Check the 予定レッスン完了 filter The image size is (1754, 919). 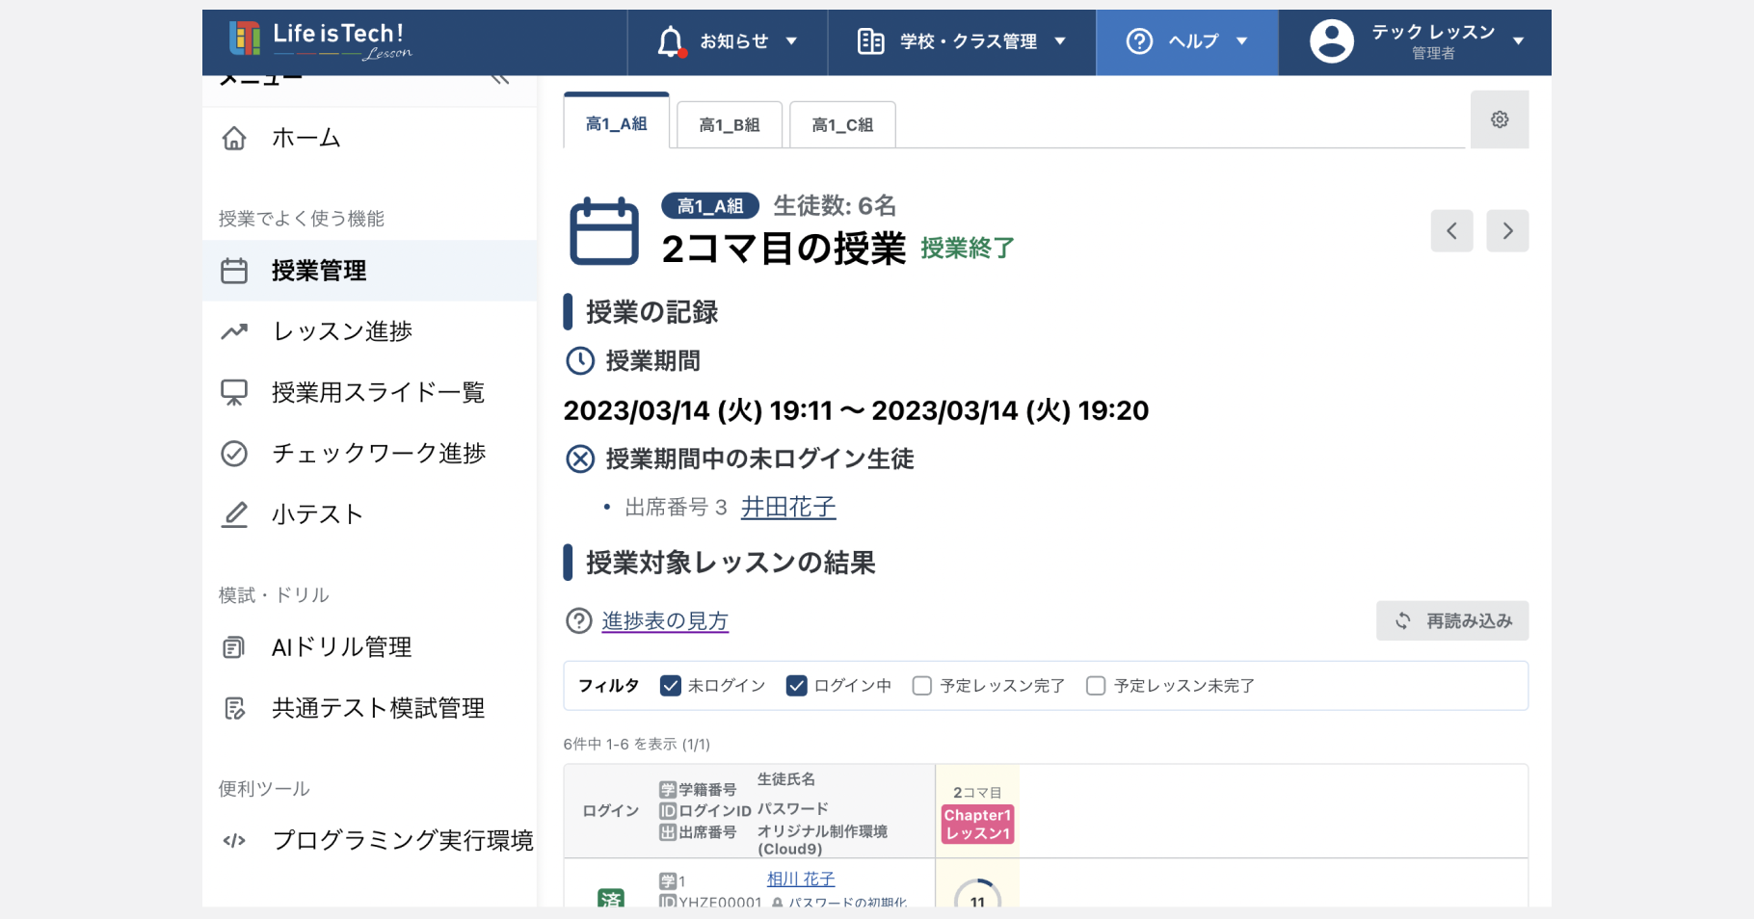[922, 686]
